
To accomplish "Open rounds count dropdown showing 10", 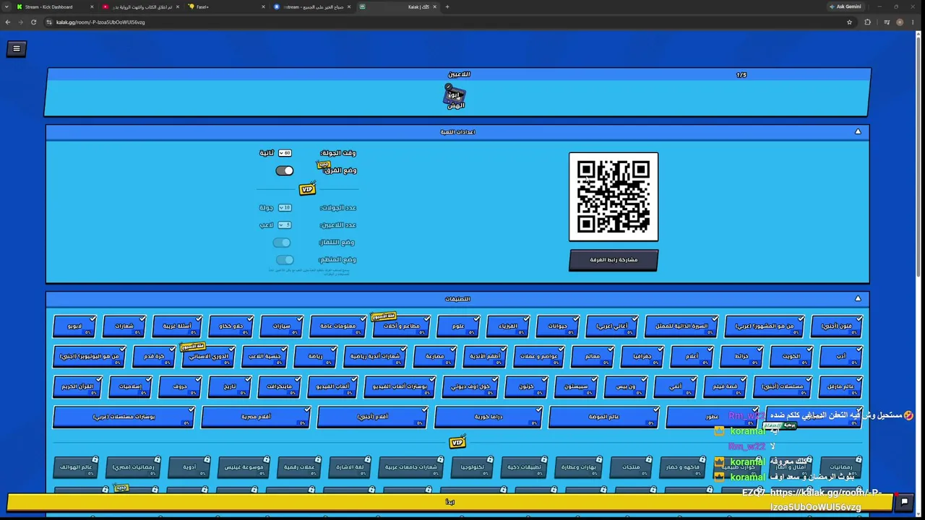I will point(285,208).
